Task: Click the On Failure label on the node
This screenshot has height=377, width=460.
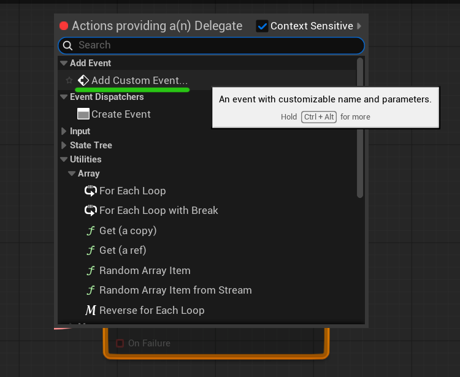Action: 149,343
